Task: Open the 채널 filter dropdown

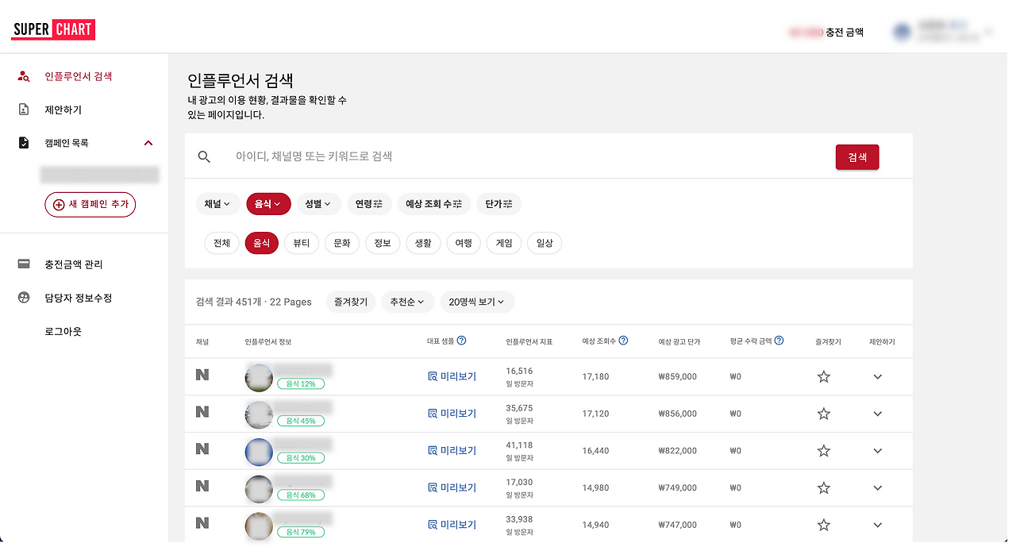Action: click(217, 204)
